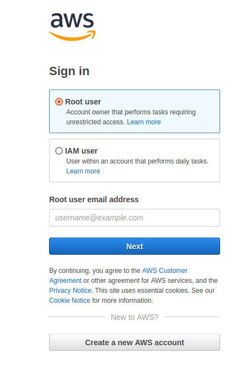Screen dimensions: 246x379
Task: Click the User within an account description
Action: click(137, 161)
